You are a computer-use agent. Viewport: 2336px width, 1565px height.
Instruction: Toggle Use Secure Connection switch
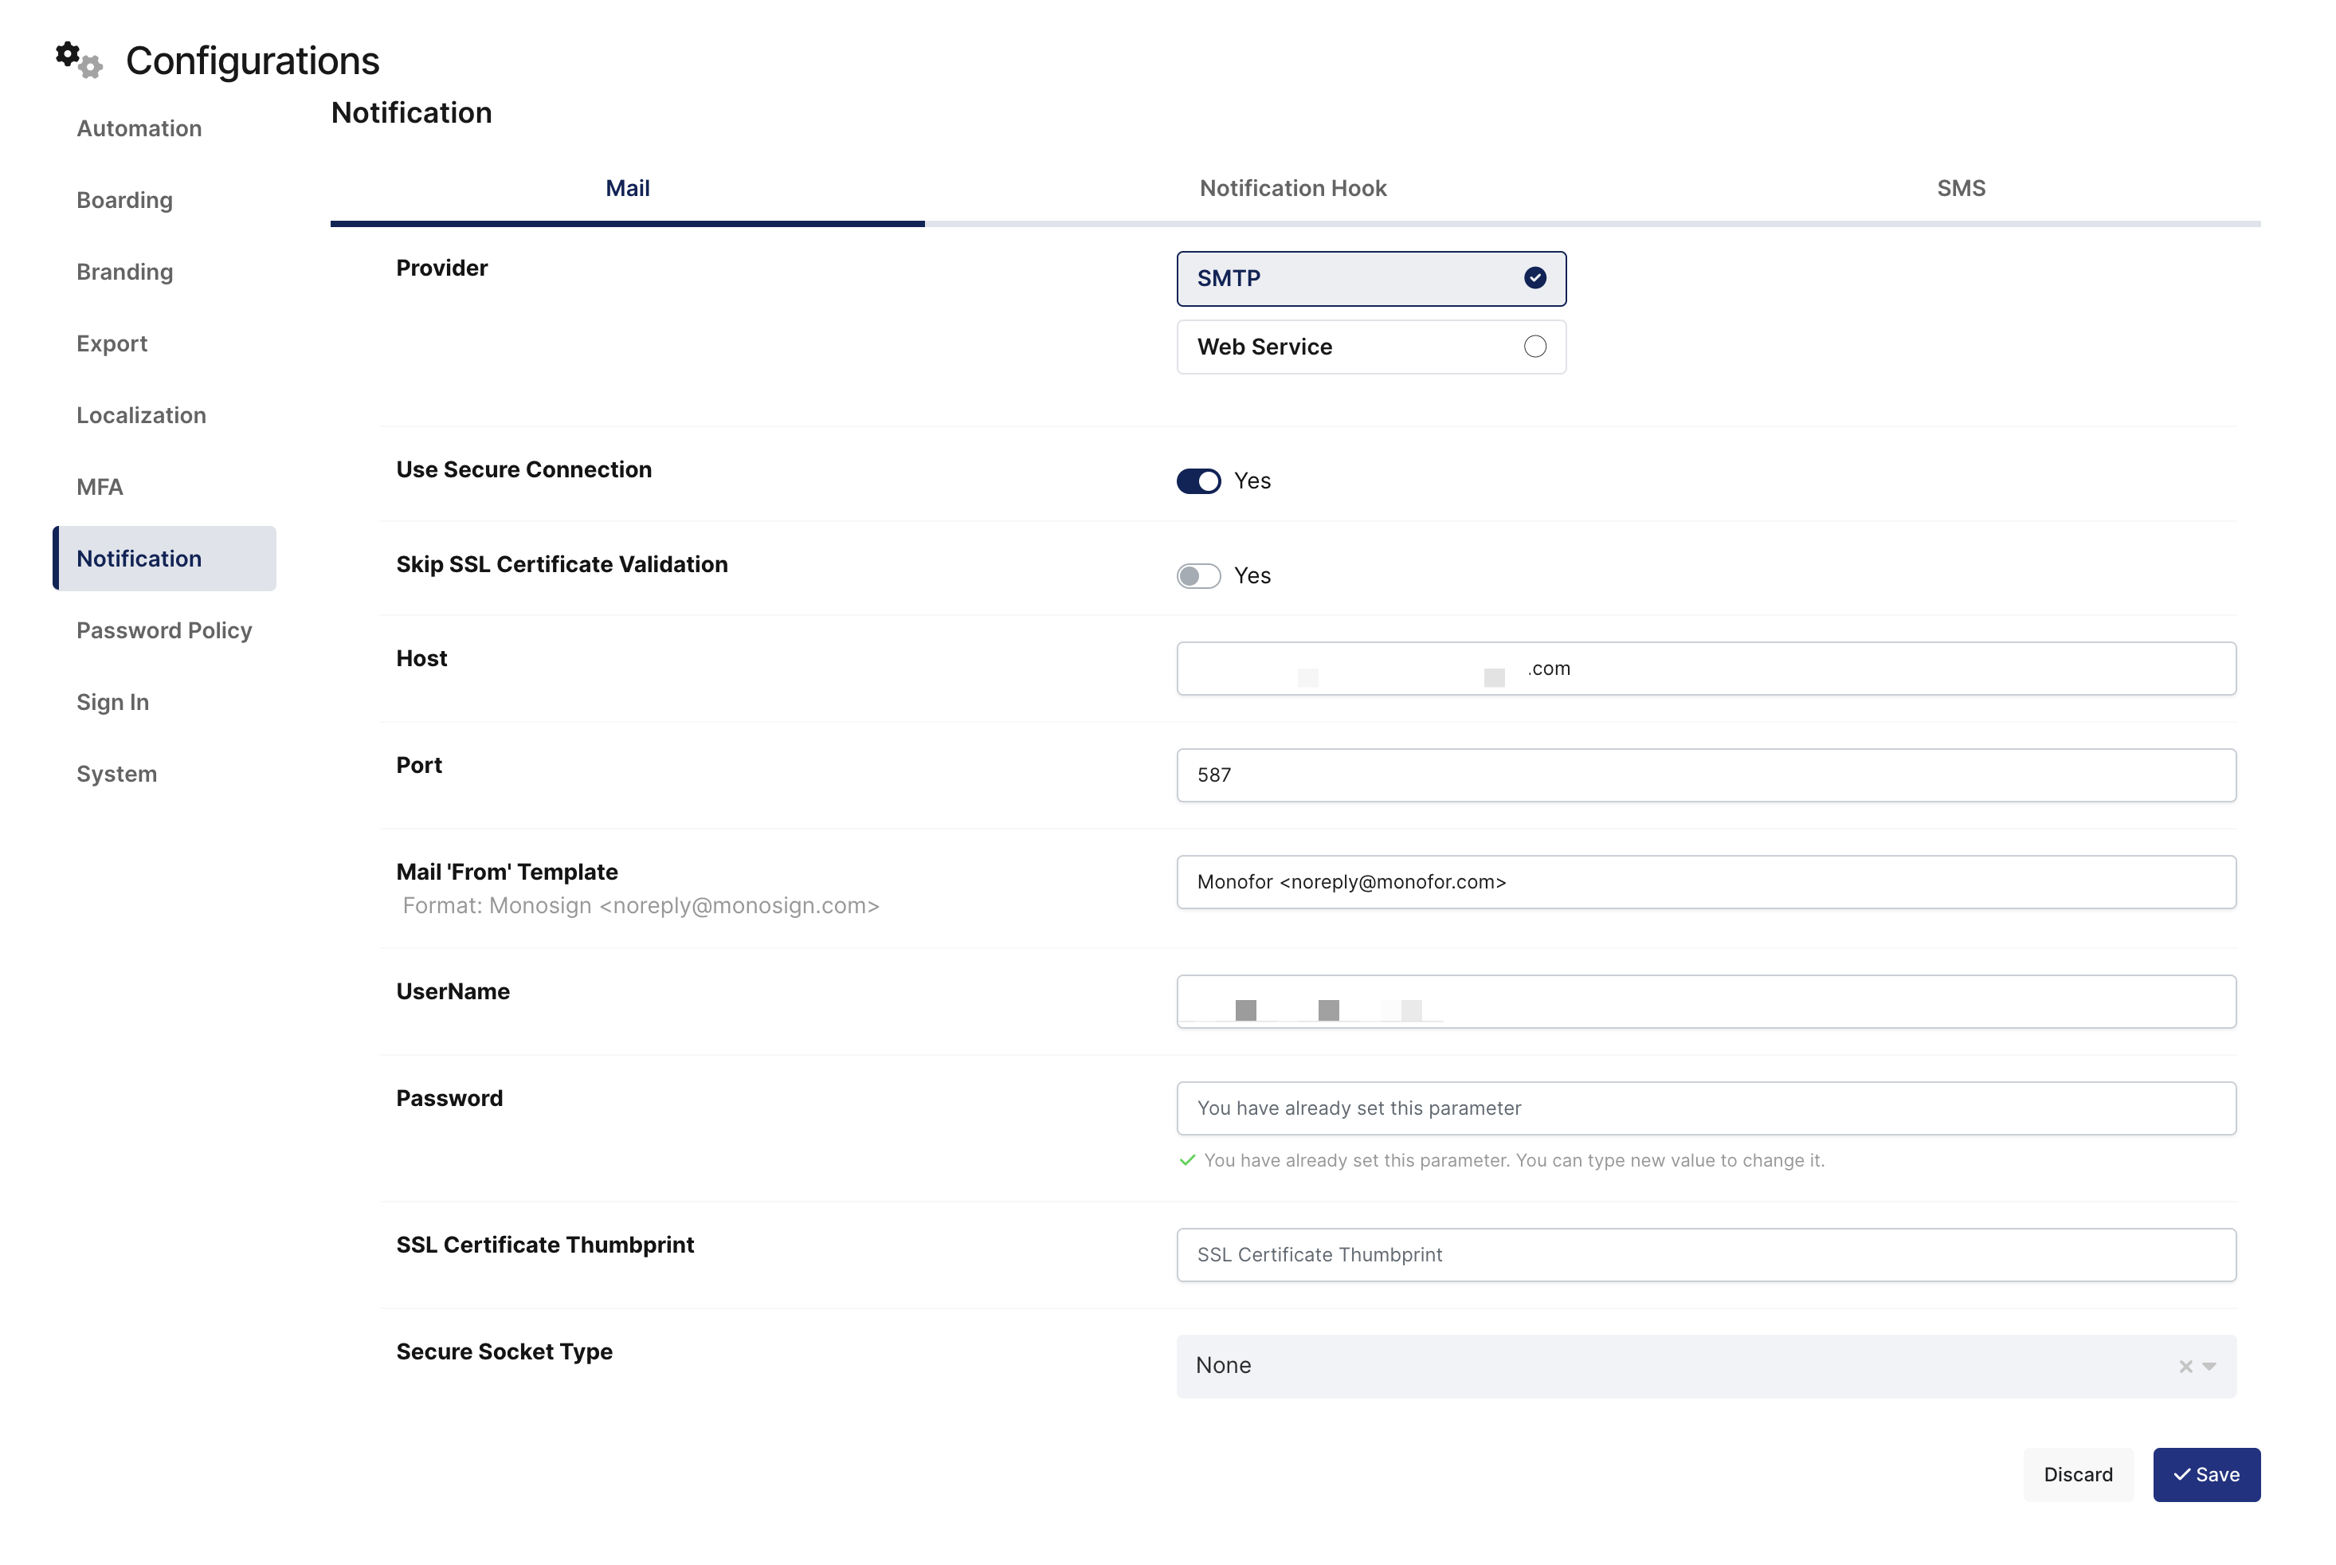pyautogui.click(x=1198, y=481)
